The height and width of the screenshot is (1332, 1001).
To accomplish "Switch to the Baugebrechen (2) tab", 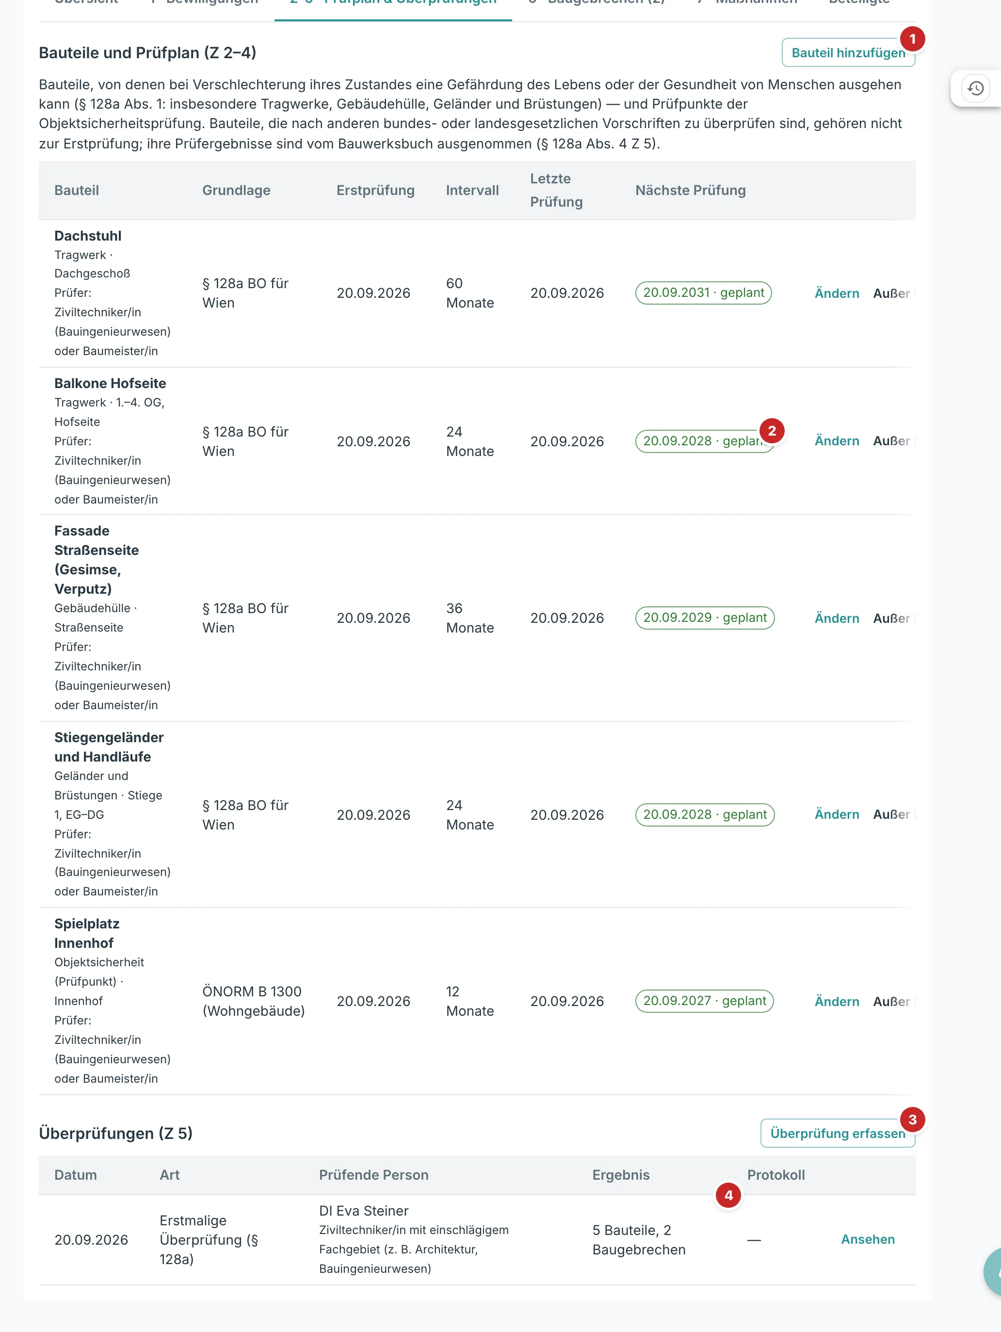I will click(x=597, y=2).
